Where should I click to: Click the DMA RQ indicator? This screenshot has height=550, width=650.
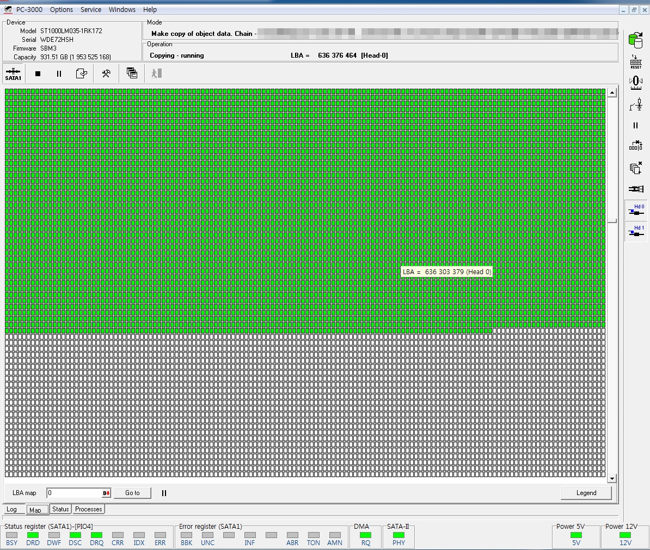pyautogui.click(x=366, y=535)
